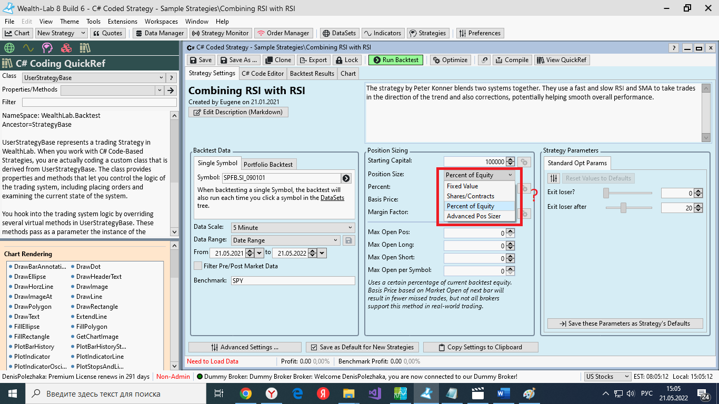
Task: Open the pink head icon panel
Action: 47,48
